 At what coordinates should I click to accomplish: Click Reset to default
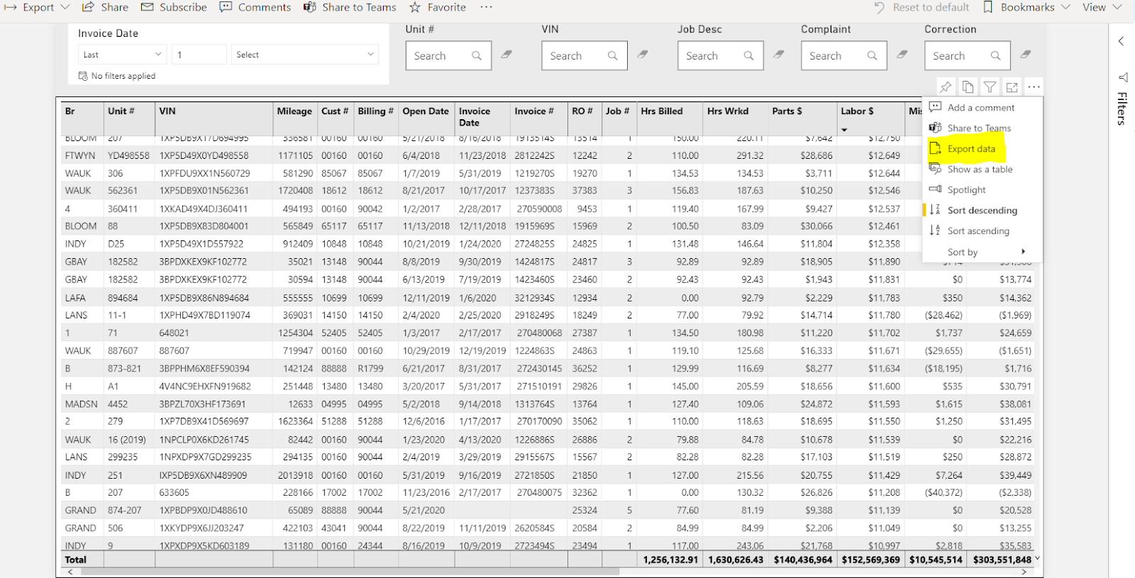click(x=921, y=7)
